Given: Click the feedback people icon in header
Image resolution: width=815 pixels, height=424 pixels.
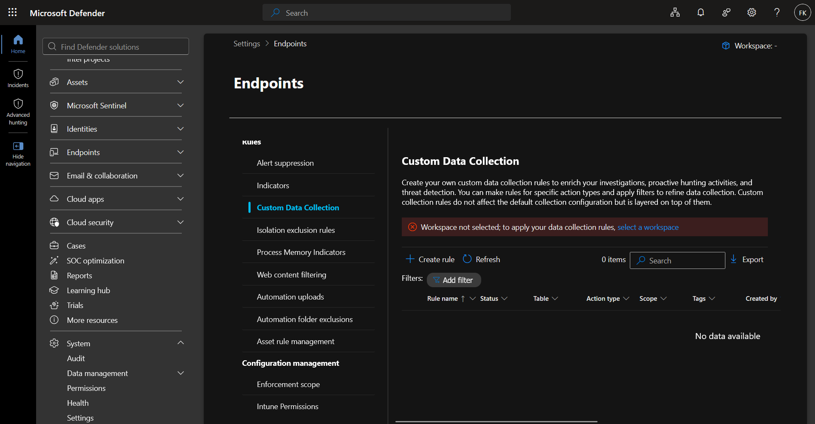Looking at the screenshot, I should [726, 12].
